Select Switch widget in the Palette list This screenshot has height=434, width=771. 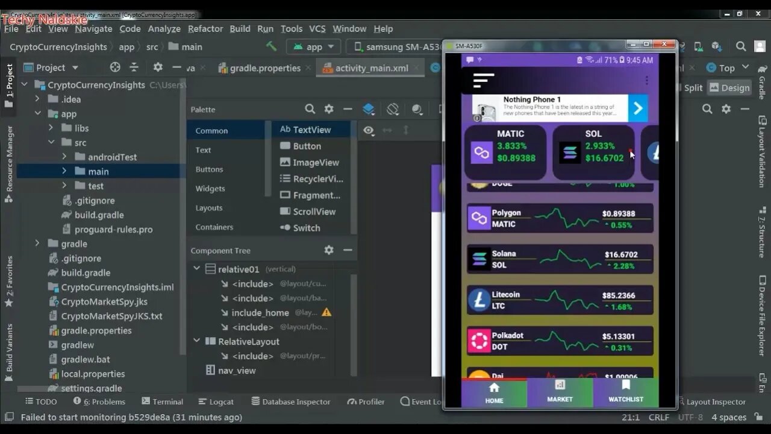300,228
